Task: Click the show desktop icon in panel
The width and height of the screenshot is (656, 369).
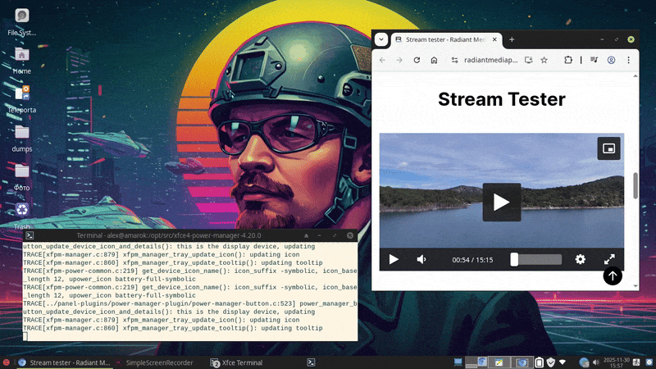Action: (x=458, y=362)
